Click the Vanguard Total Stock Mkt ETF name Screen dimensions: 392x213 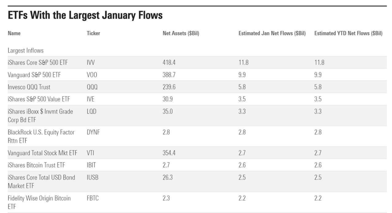coord(42,153)
